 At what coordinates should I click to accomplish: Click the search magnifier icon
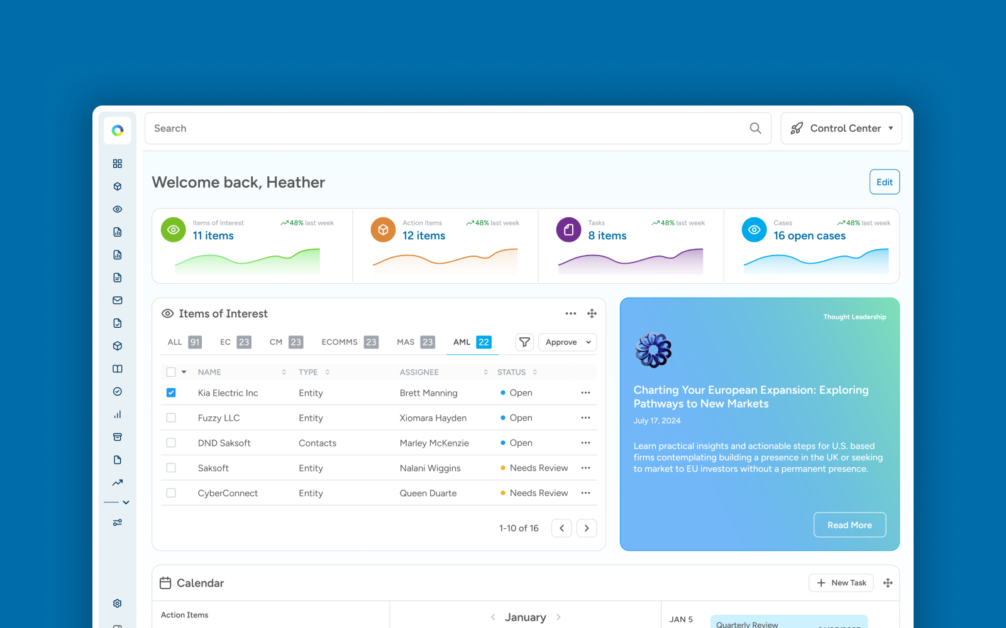(756, 128)
